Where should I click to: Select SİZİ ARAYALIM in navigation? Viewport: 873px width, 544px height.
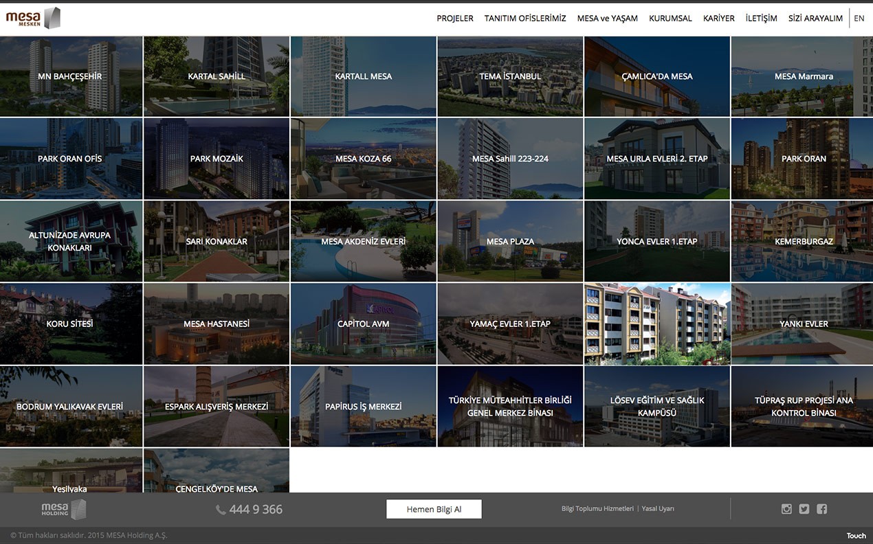click(x=815, y=19)
